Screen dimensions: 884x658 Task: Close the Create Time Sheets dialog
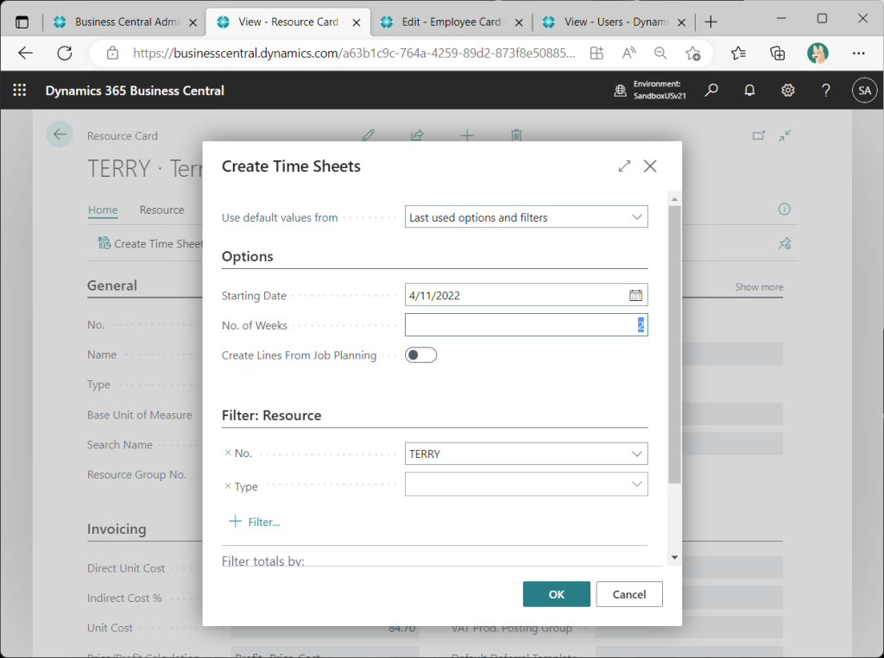(650, 166)
